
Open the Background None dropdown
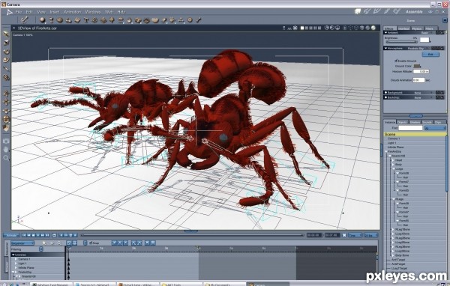pyautogui.click(x=423, y=93)
